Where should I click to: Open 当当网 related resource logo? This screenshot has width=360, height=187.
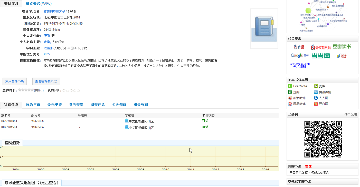point(320,56)
